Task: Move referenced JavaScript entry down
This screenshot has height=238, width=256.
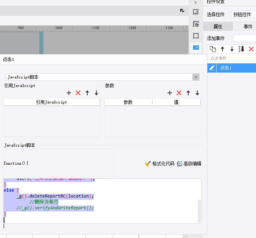Action: point(97,93)
